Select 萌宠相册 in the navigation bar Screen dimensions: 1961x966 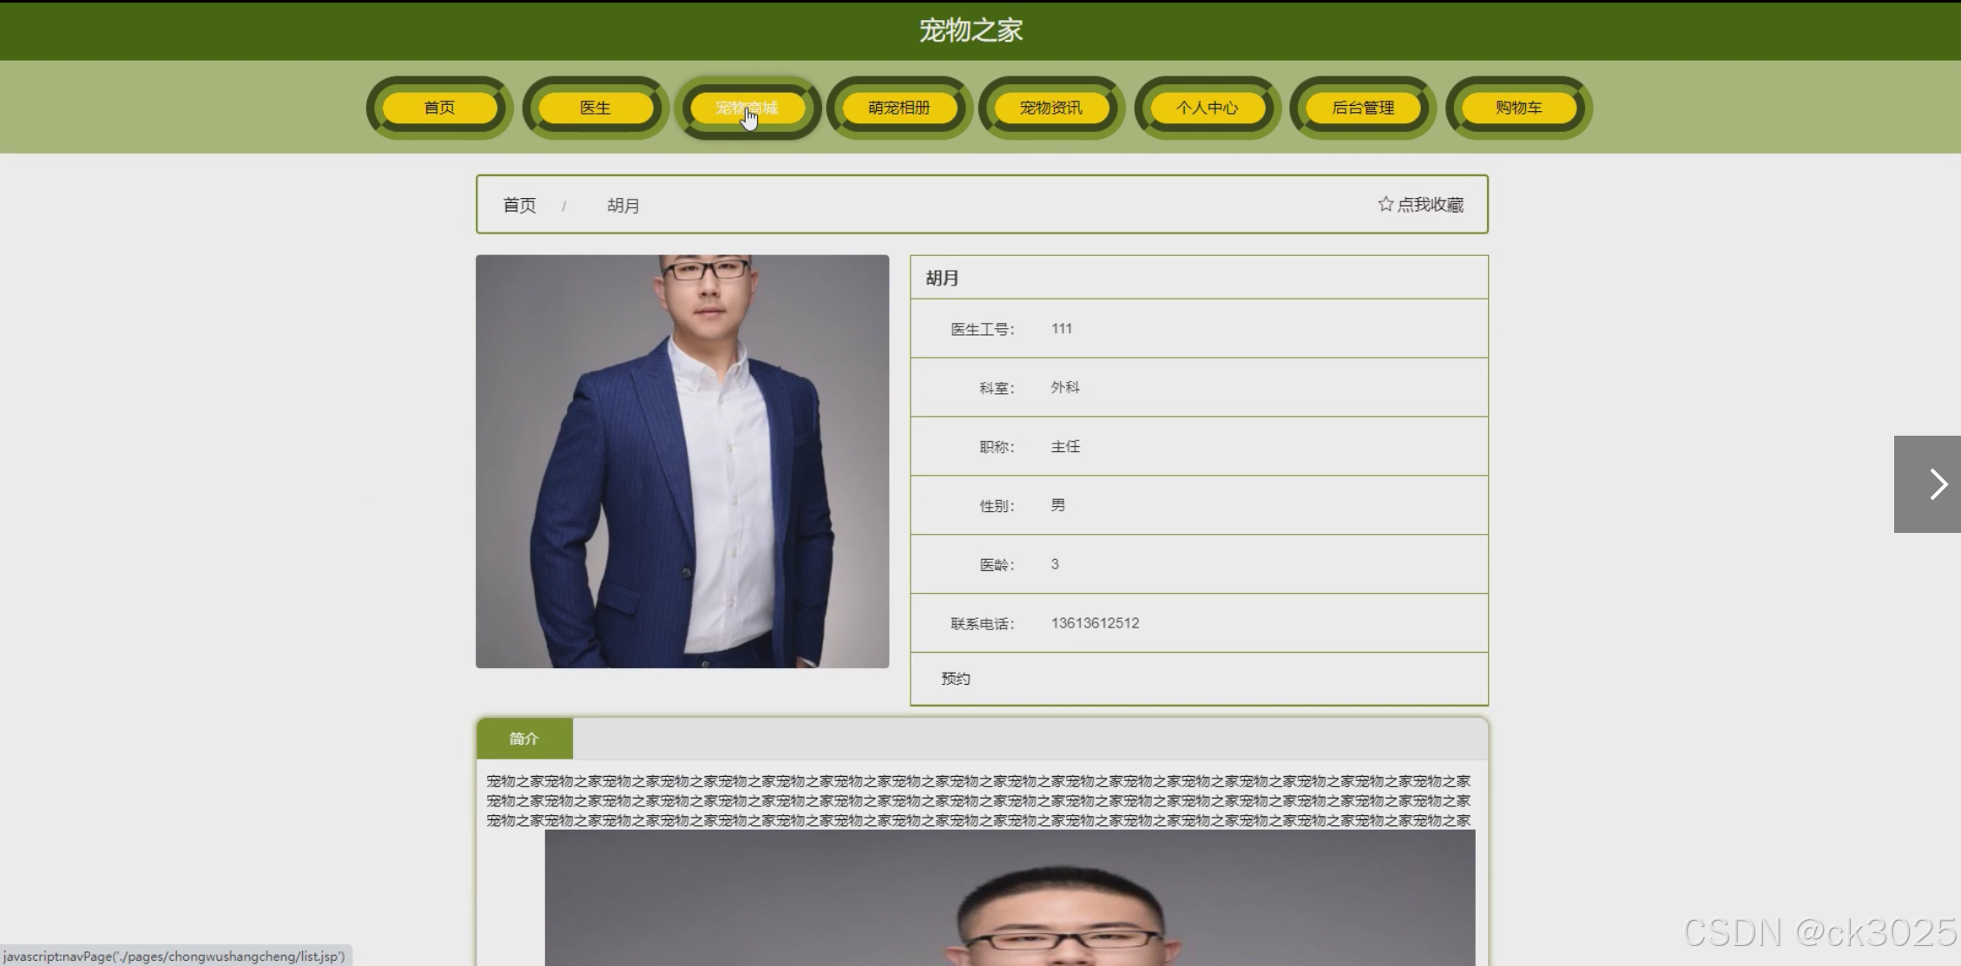[x=899, y=108]
